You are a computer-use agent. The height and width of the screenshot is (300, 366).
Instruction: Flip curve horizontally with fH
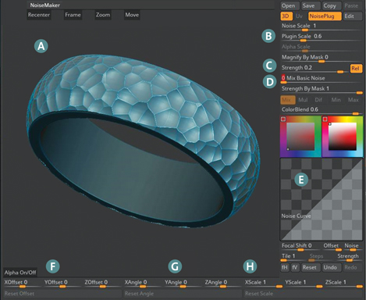[x=285, y=267]
